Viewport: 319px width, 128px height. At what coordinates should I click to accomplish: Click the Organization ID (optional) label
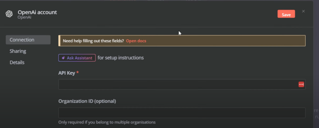(87, 101)
